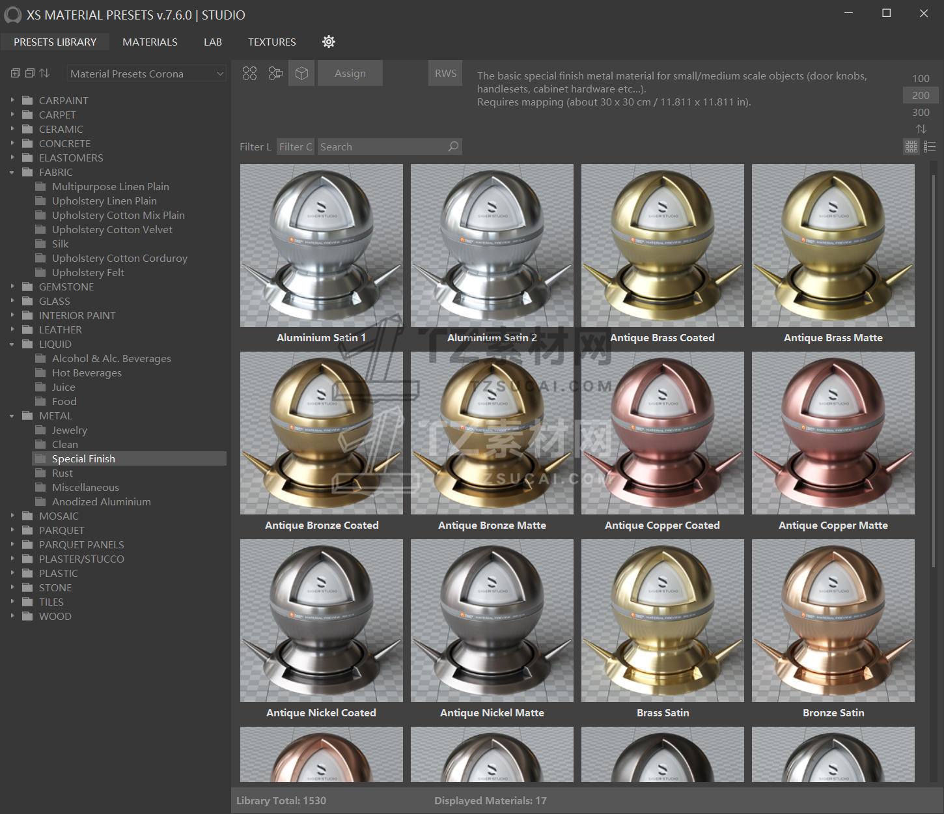944x814 pixels.
Task: Click into the Search field
Action: click(389, 147)
